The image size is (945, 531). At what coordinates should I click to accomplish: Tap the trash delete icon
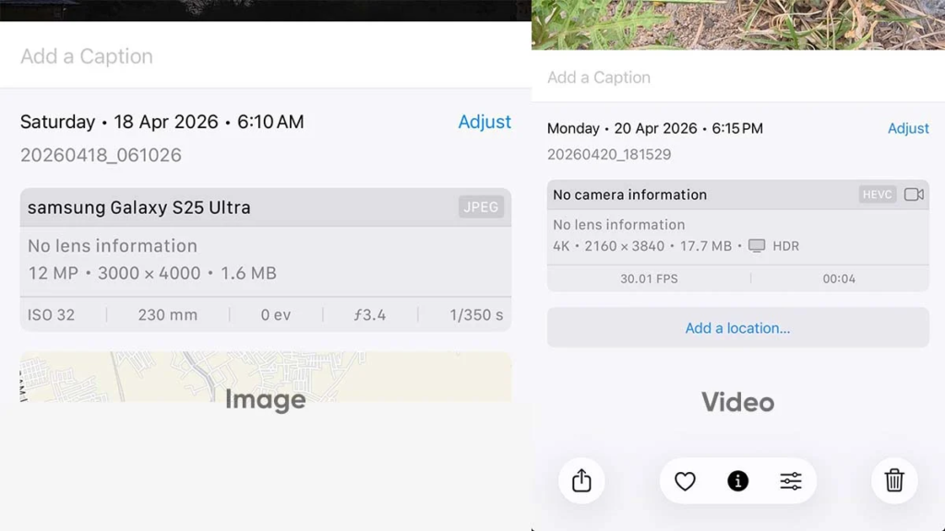[x=892, y=480]
